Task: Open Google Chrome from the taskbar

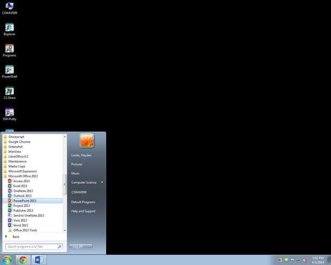Action: [x=23, y=260]
